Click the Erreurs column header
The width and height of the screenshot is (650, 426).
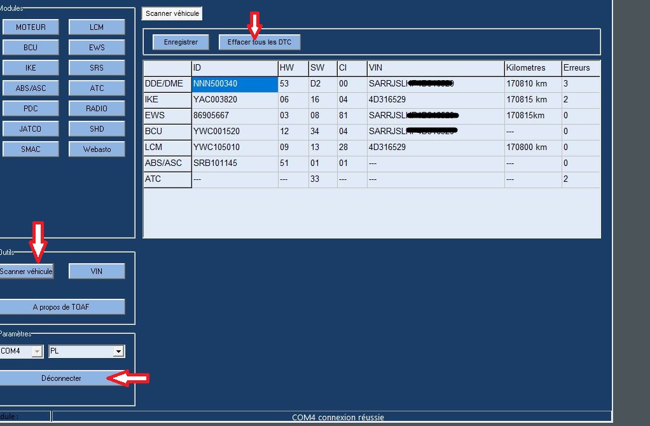click(580, 68)
